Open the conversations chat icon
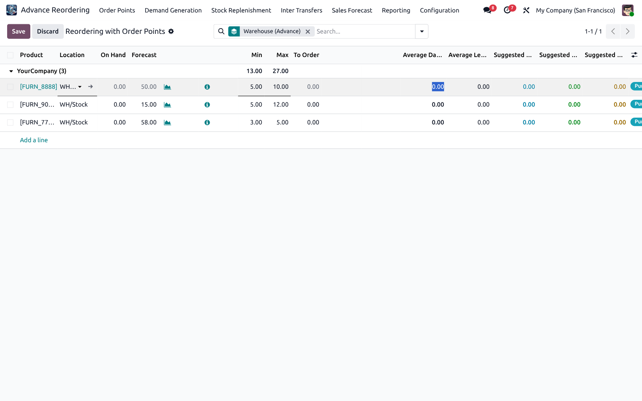The width and height of the screenshot is (642, 401). click(487, 10)
